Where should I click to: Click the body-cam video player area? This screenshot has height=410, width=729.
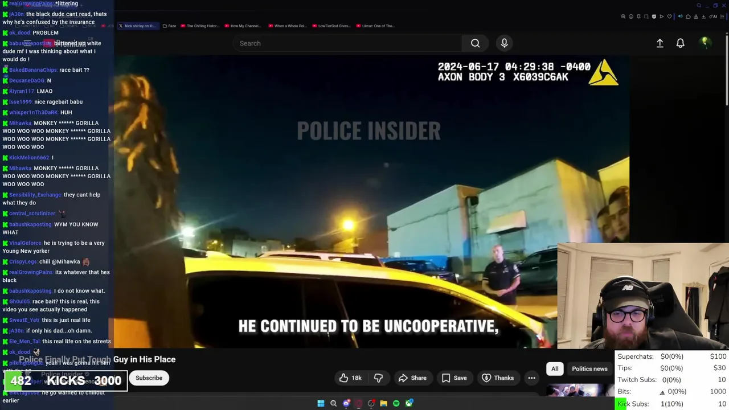click(x=371, y=202)
